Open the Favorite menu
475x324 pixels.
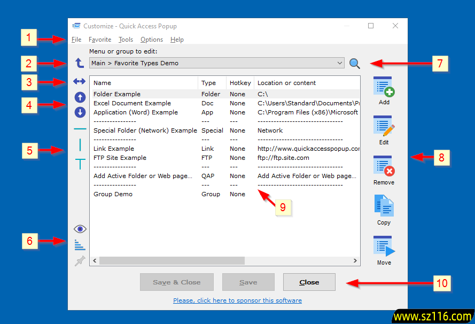100,40
